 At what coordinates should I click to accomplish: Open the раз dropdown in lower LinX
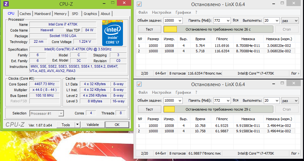coord(290,101)
